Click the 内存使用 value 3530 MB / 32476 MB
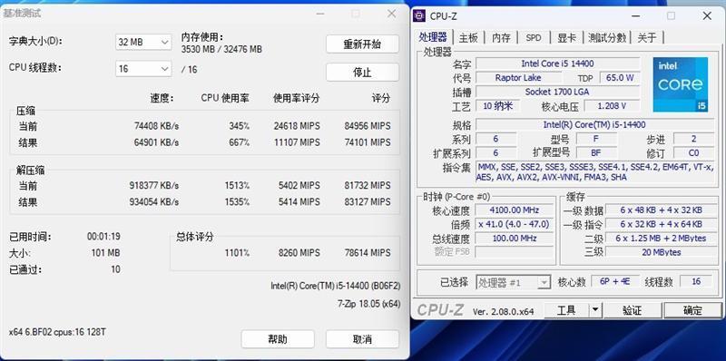The width and height of the screenshot is (726, 361). point(221,49)
